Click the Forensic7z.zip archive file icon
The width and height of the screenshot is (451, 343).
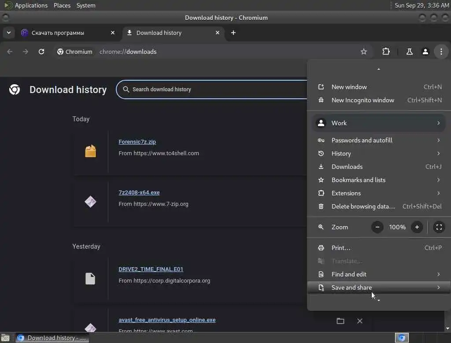(x=90, y=151)
